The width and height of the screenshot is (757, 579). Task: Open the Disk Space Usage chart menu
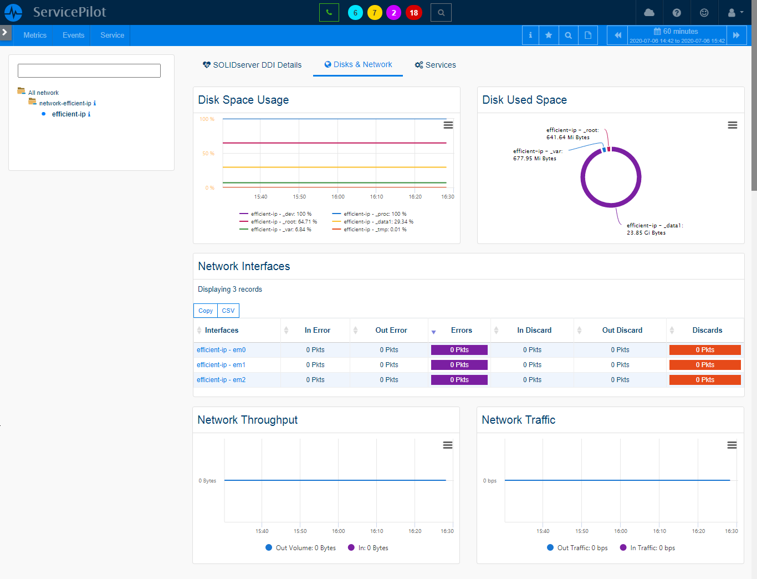coord(448,125)
